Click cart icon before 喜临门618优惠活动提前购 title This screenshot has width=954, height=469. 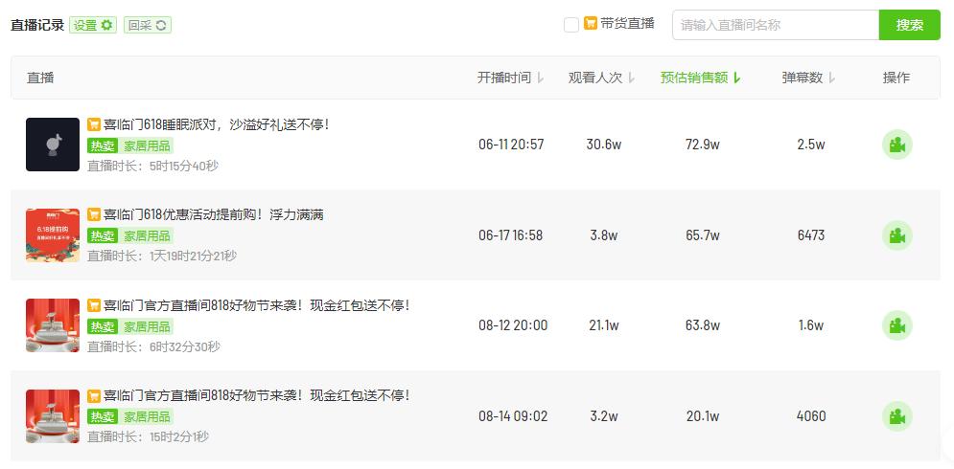pyautogui.click(x=94, y=214)
